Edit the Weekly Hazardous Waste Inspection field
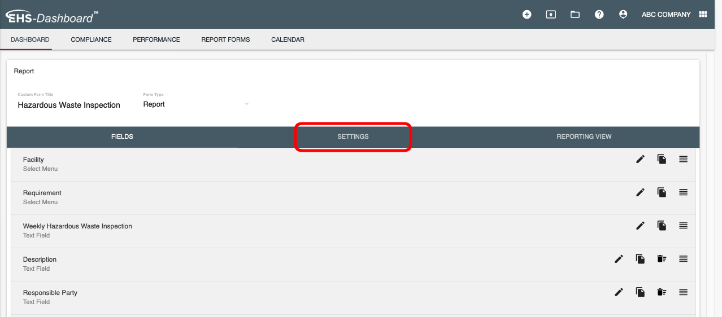Image resolution: width=722 pixels, height=317 pixels. tap(640, 226)
